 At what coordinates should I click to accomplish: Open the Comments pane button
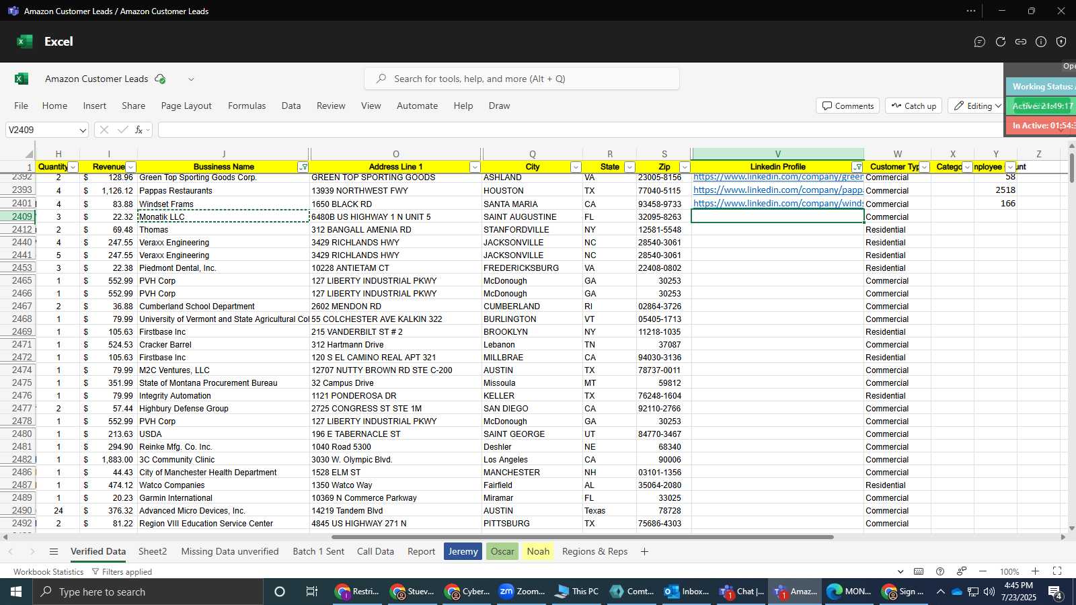click(848, 106)
